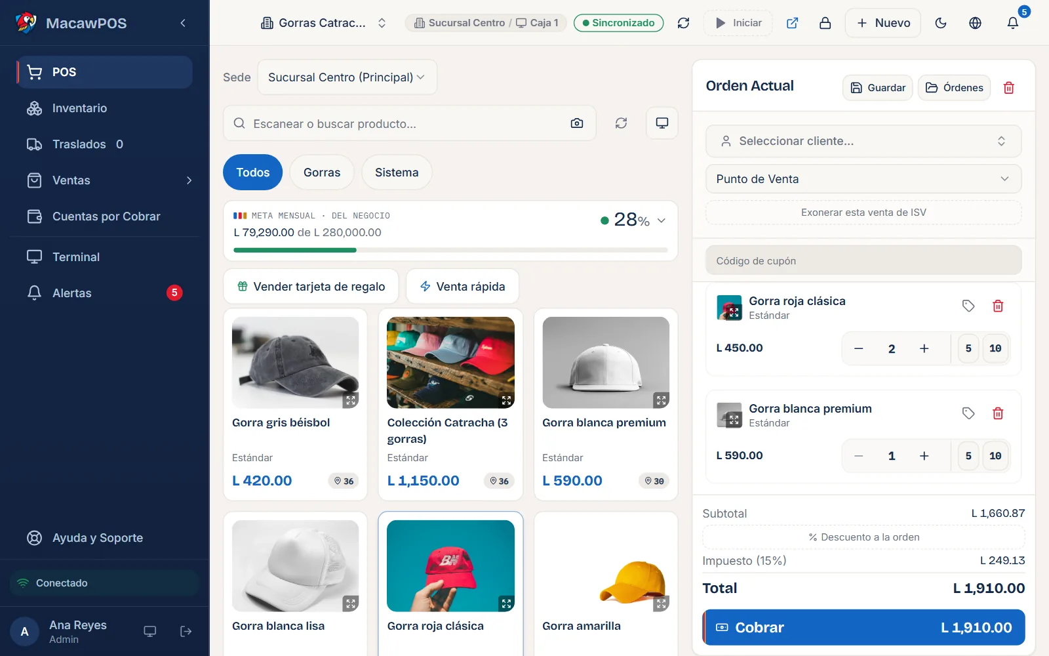The width and height of the screenshot is (1049, 656).
Task: Remove Gorra blanca premium from order
Action: (x=998, y=413)
